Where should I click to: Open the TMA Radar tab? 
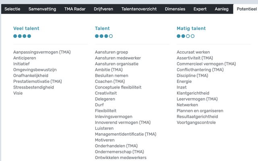(x=76, y=9)
